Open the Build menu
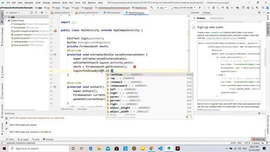270x152 pixels. (65, 3)
